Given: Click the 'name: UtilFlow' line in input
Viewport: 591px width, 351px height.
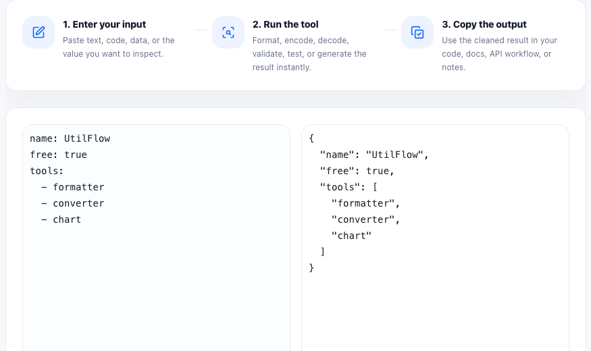Looking at the screenshot, I should click(70, 138).
